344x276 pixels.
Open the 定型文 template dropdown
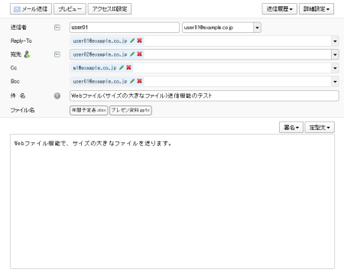click(x=320, y=128)
